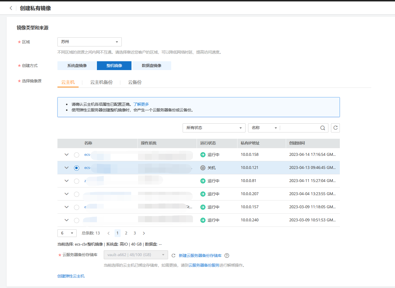This screenshot has height=288, width=395.
Task: Expand row details for 10.0.0.158
Action: [x=67, y=155]
